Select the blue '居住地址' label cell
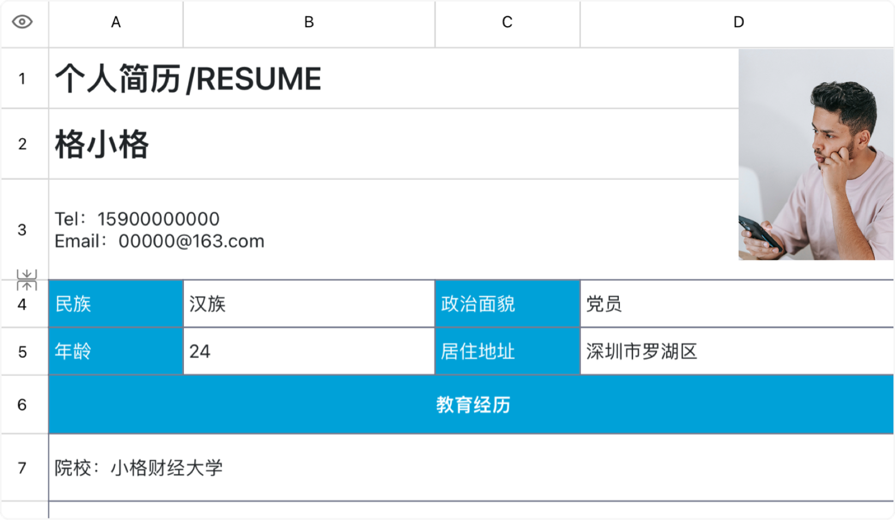 coord(507,351)
